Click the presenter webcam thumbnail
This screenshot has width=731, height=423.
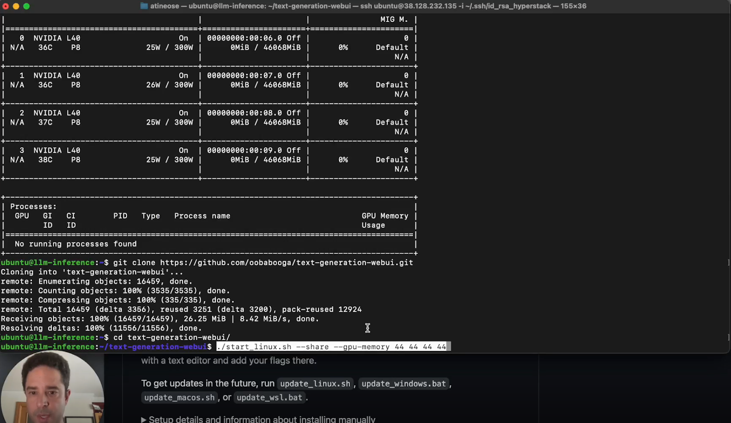[52, 388]
